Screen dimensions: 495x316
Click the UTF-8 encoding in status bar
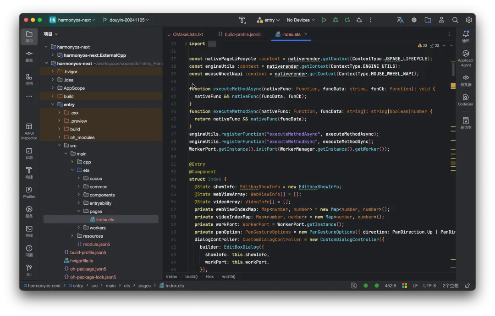(x=429, y=285)
